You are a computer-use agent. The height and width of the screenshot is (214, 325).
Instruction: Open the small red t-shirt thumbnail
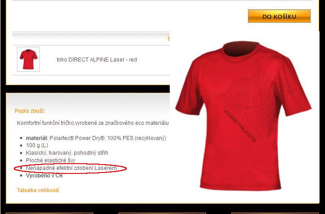coord(28,59)
